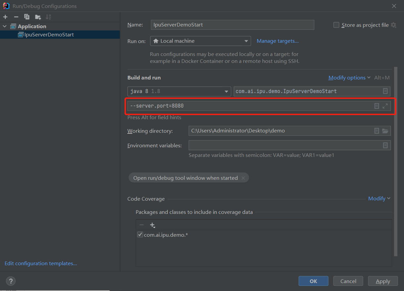Click the Manage targets link

point(278,41)
